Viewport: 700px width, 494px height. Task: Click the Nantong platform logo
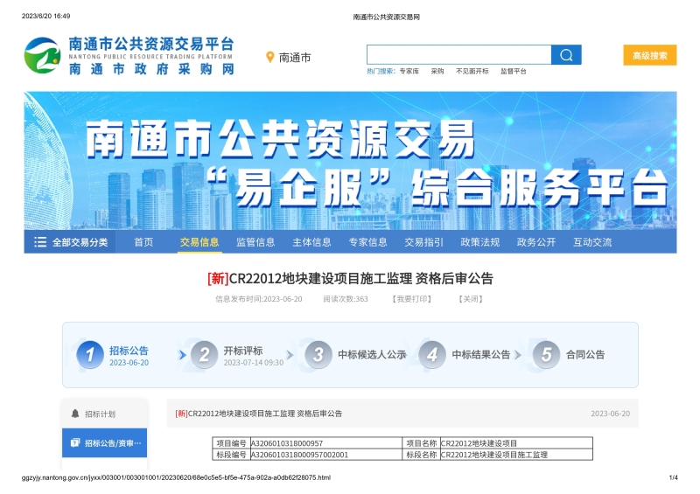point(41,55)
